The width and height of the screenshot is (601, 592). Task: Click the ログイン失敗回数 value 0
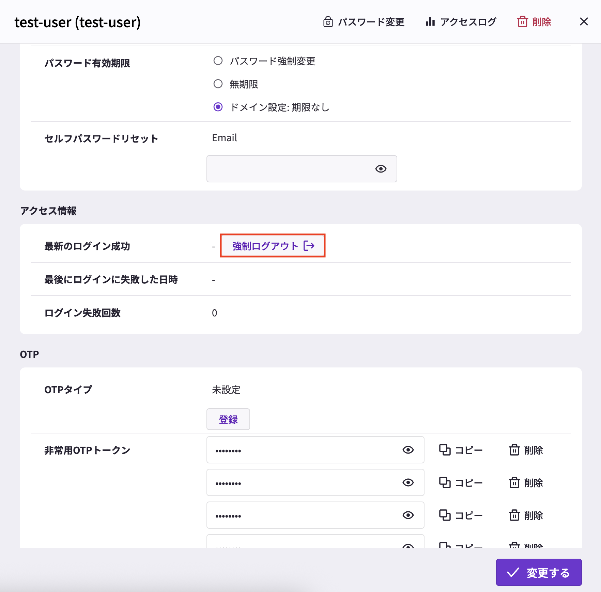[214, 313]
